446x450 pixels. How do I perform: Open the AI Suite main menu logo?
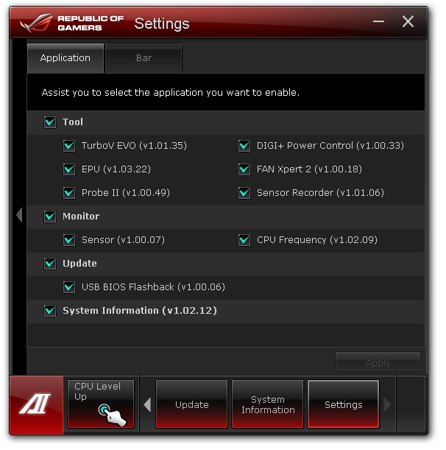pyautogui.click(x=36, y=404)
